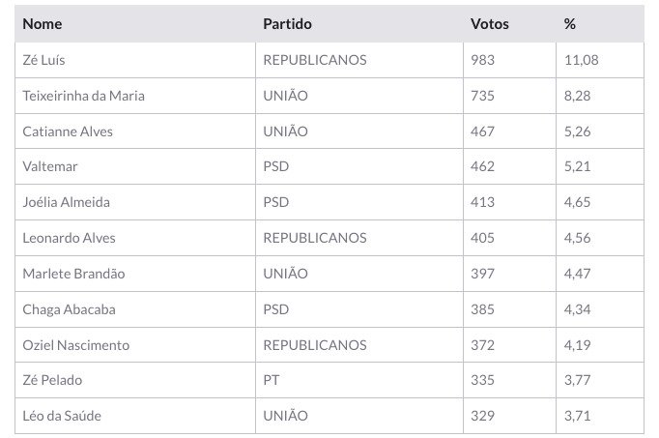Click candidate name Léo da Saúde
The width and height of the screenshot is (659, 438).
coord(62,416)
